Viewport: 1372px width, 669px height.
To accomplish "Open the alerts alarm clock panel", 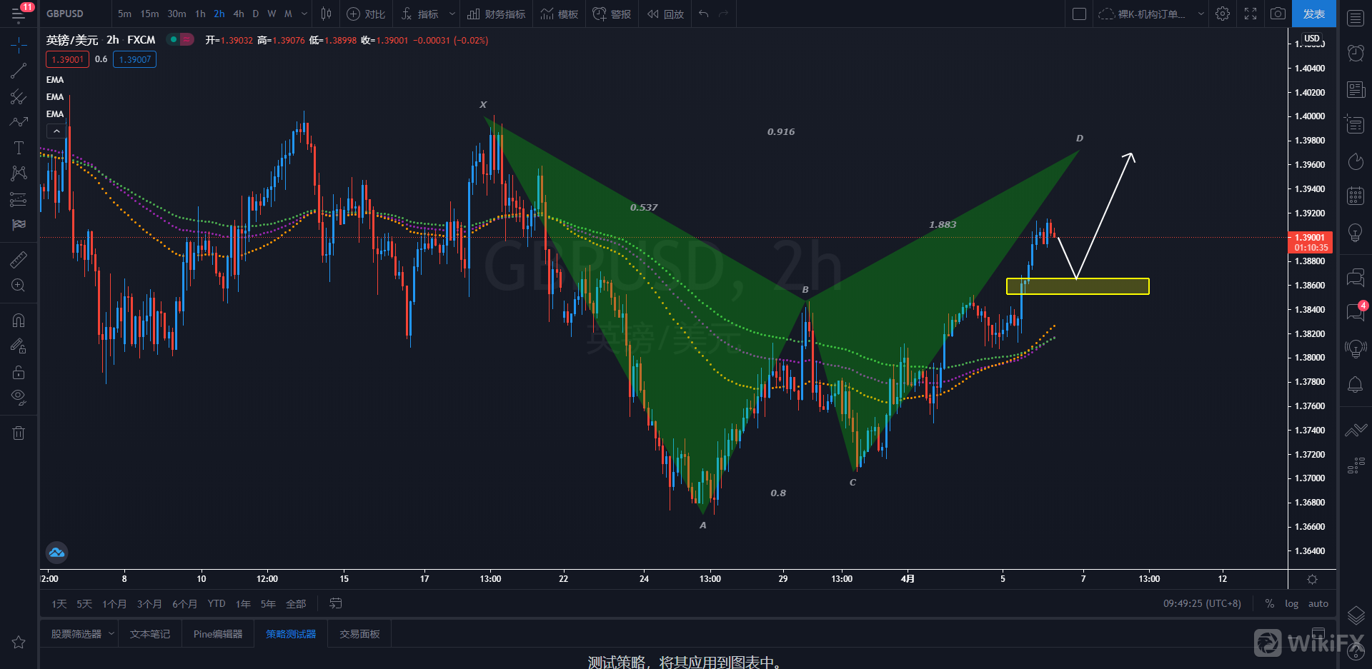I will [x=1355, y=53].
